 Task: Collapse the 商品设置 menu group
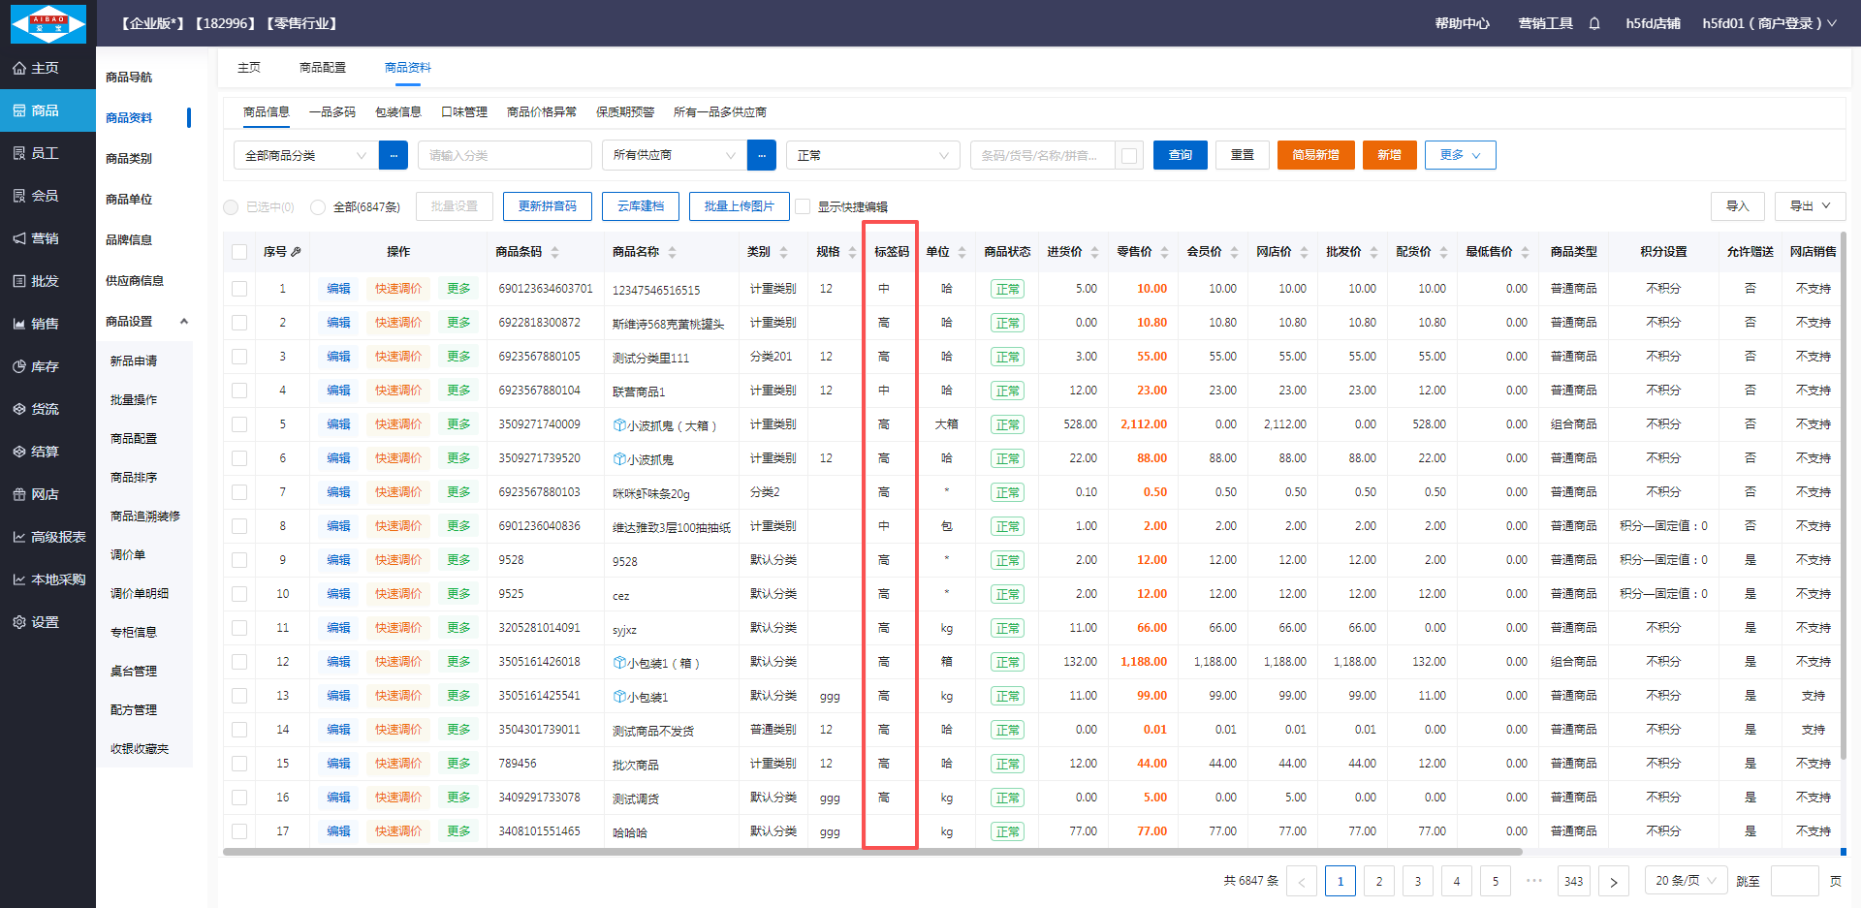pos(183,322)
